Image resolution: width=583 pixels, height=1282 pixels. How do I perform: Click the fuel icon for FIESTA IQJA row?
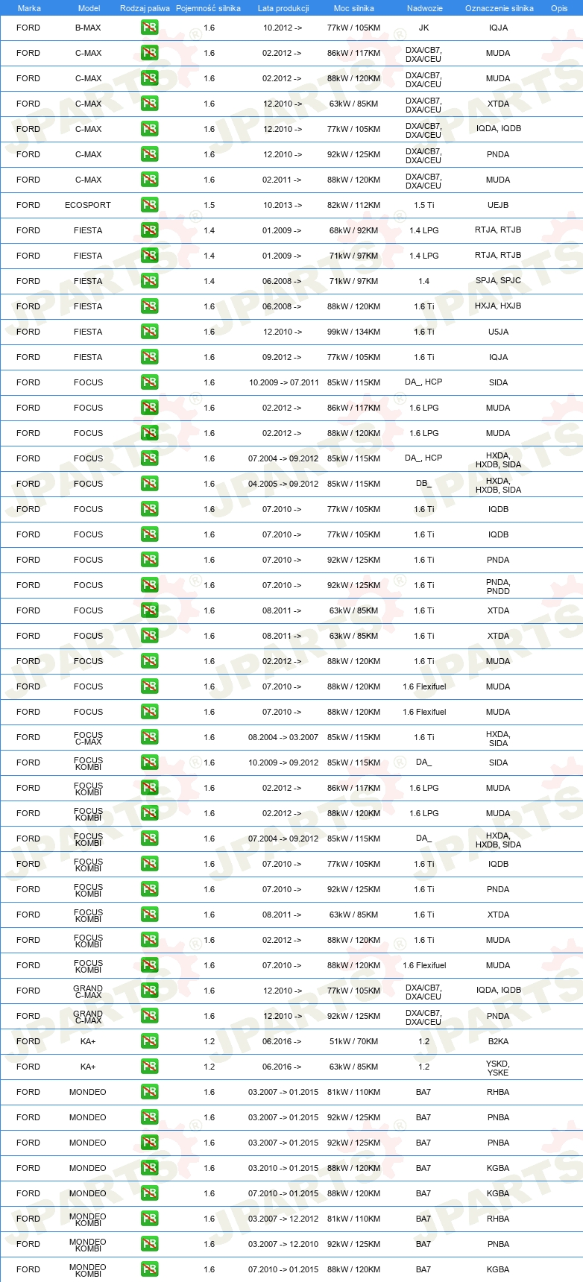(149, 357)
